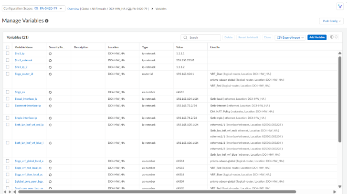Image resolution: width=348 pixels, height=194 pixels.
Task: Toggle the select-all checkbox in table header
Action: coord(8,47)
